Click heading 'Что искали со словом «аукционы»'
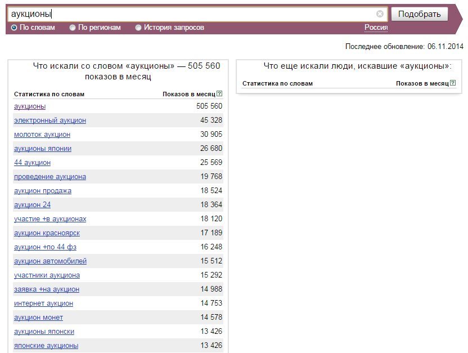This screenshot has height=353, width=468. [103, 66]
